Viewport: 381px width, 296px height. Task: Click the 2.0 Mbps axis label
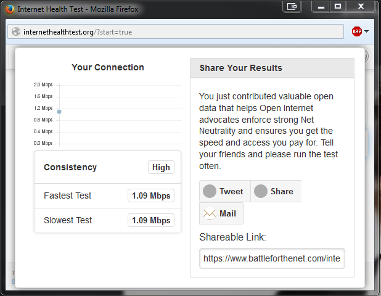tap(43, 84)
